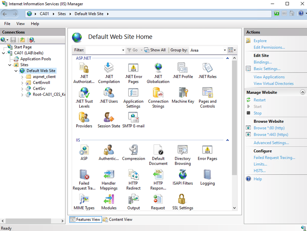Open the ISAPI Filters icon
The height and width of the screenshot is (231, 307).
pyautogui.click(x=183, y=177)
